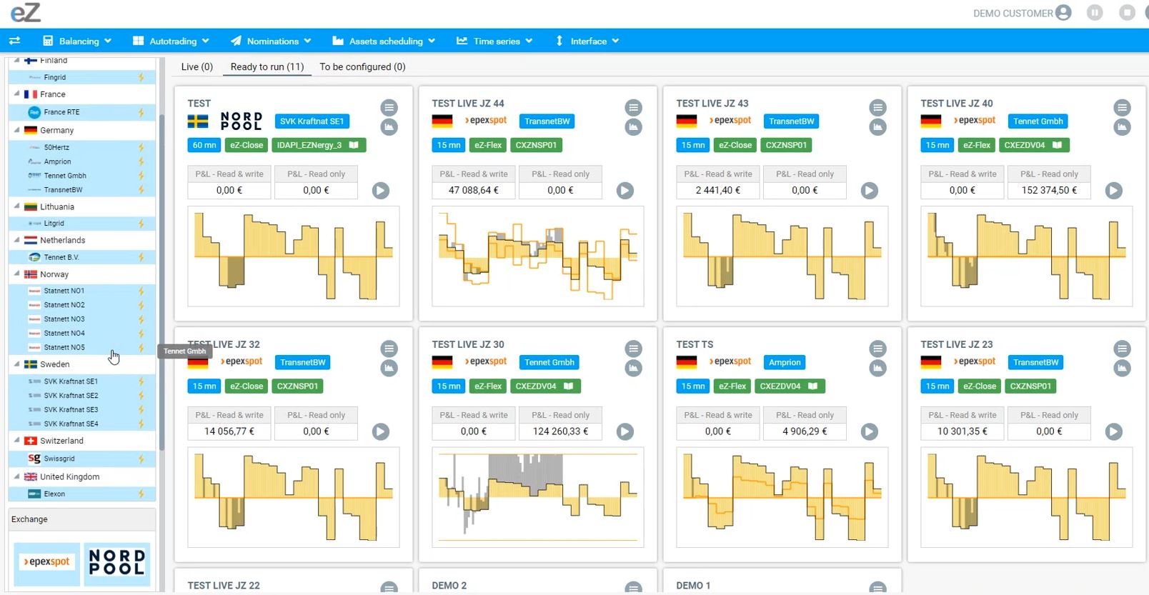1149x595 pixels.
Task: Open the Nominations dropdown menu
Action: pyautogui.click(x=271, y=41)
